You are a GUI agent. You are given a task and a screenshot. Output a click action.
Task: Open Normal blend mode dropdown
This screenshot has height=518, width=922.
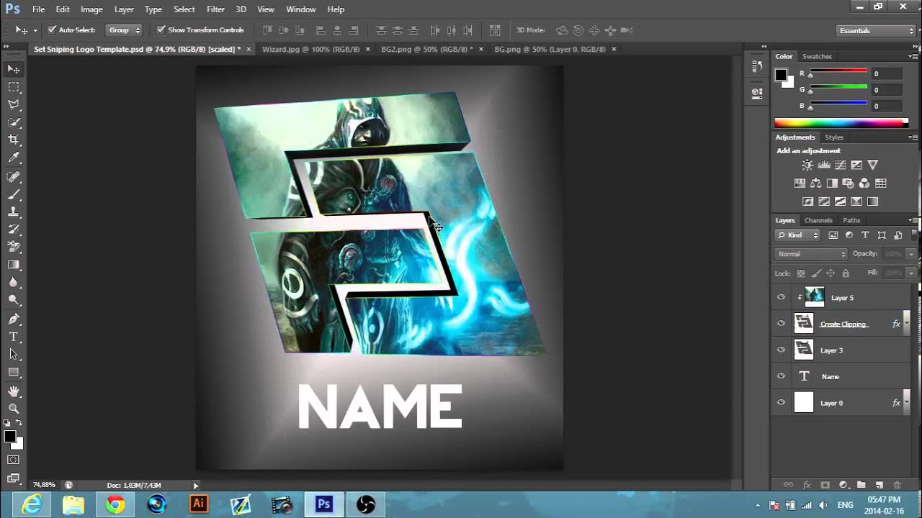coord(811,254)
